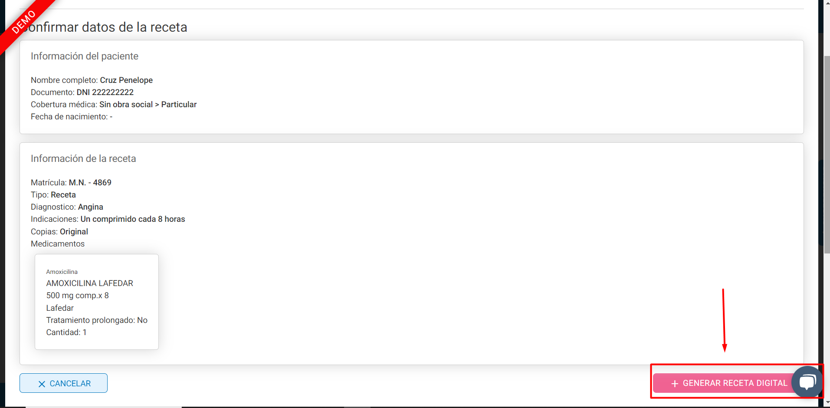This screenshot has width=830, height=408.
Task: Click the patient name Cruz Penelope
Action: pos(126,80)
